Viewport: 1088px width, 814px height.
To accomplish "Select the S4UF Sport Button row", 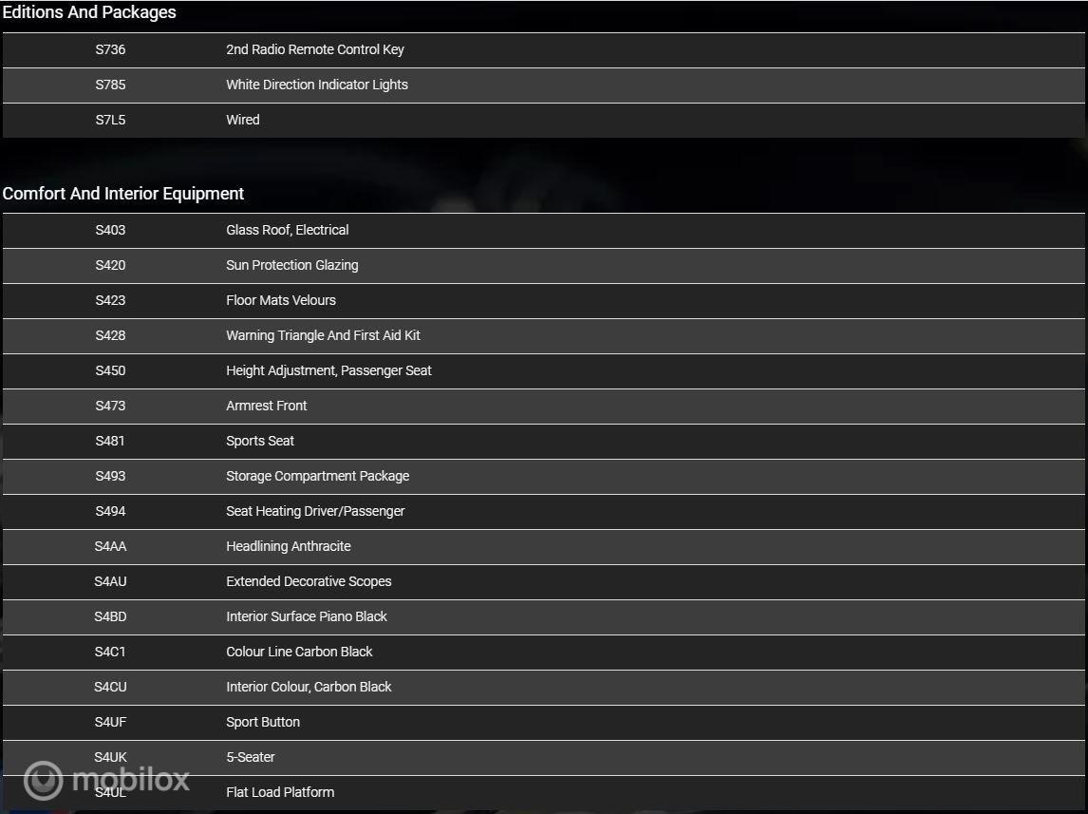I will tap(543, 723).
